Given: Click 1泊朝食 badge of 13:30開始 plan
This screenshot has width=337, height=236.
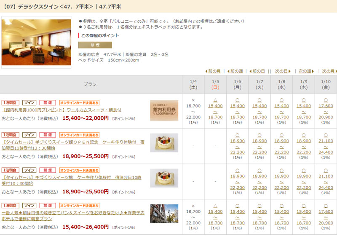Looking at the screenshot, I should 10,135.
